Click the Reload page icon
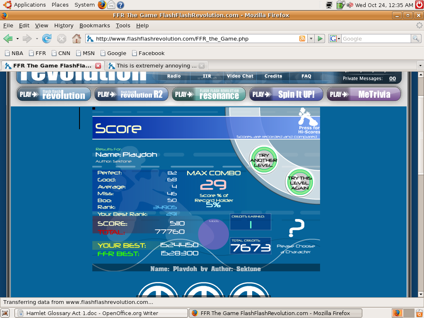This screenshot has height=318, width=424. tap(47, 39)
